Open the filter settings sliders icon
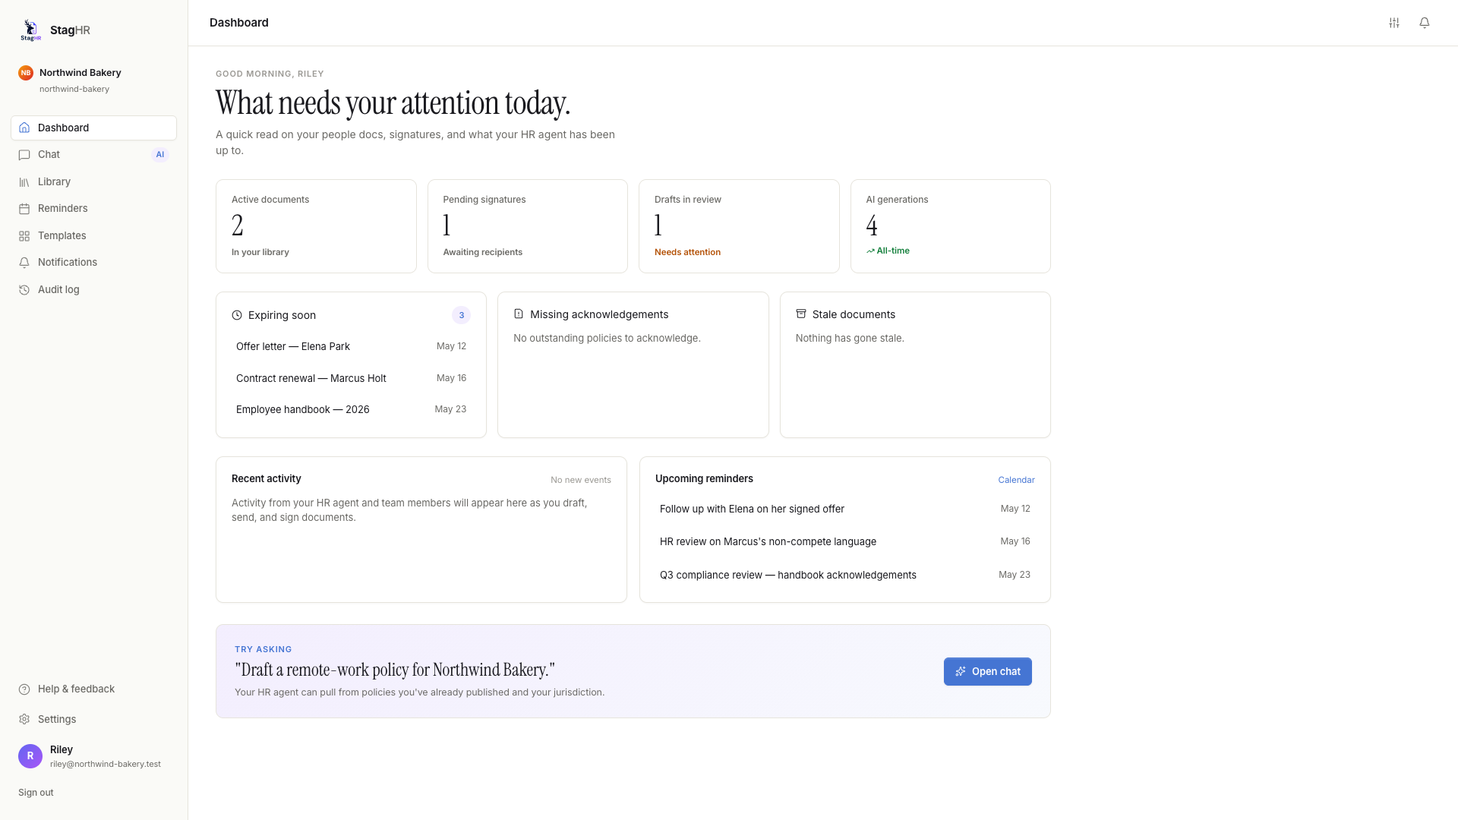 1394,23
